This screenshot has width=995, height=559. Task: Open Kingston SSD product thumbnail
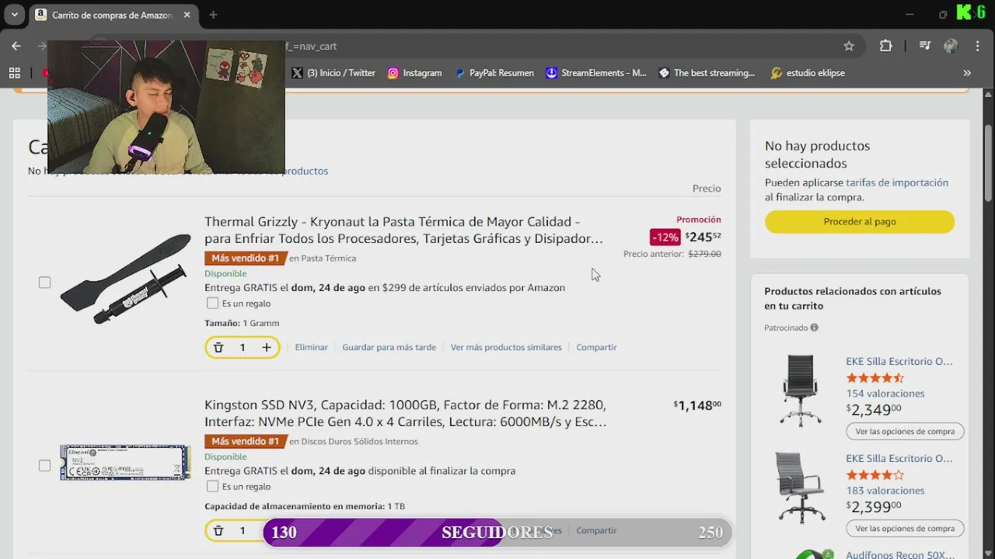pos(125,462)
